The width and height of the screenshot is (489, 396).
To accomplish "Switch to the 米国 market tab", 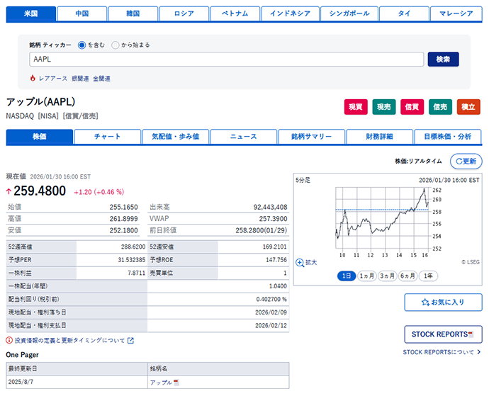I will pyautogui.click(x=31, y=13).
